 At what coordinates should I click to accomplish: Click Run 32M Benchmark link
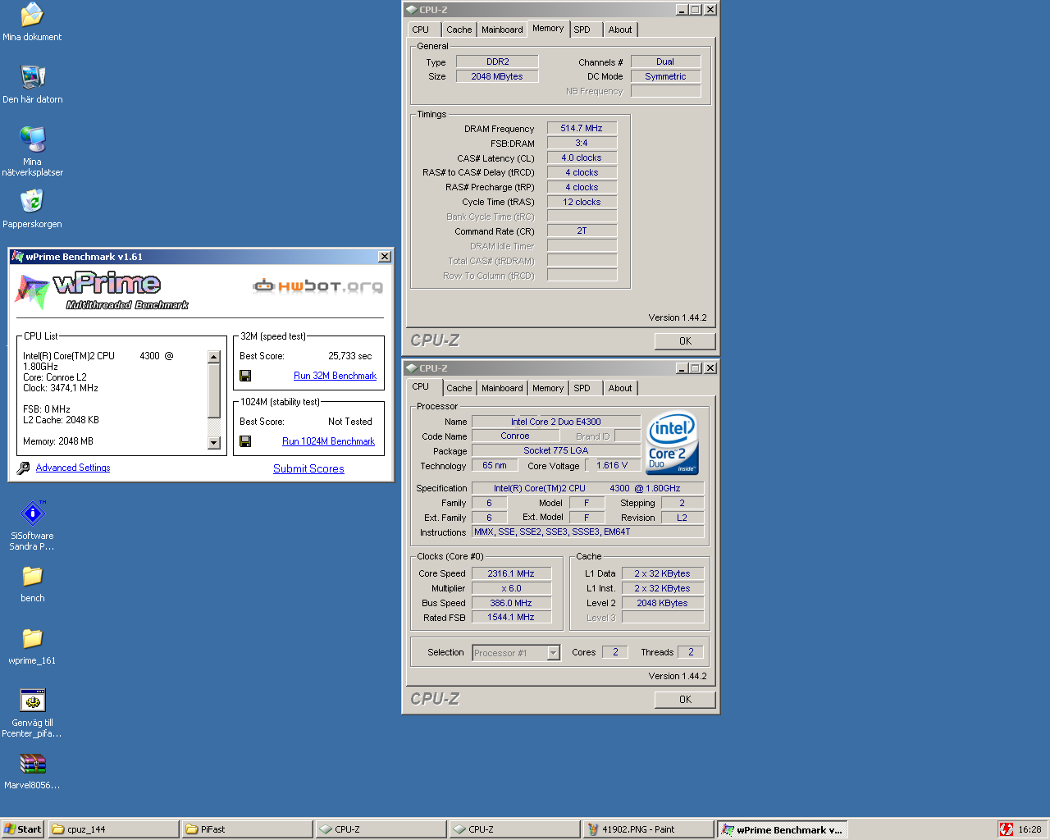335,376
